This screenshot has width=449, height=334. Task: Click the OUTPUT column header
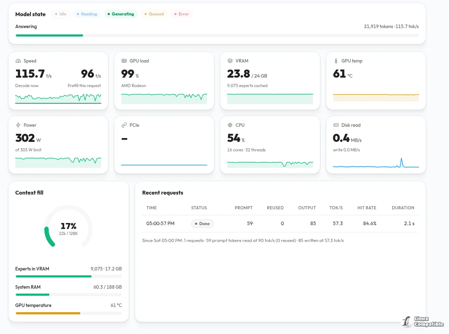(x=307, y=208)
